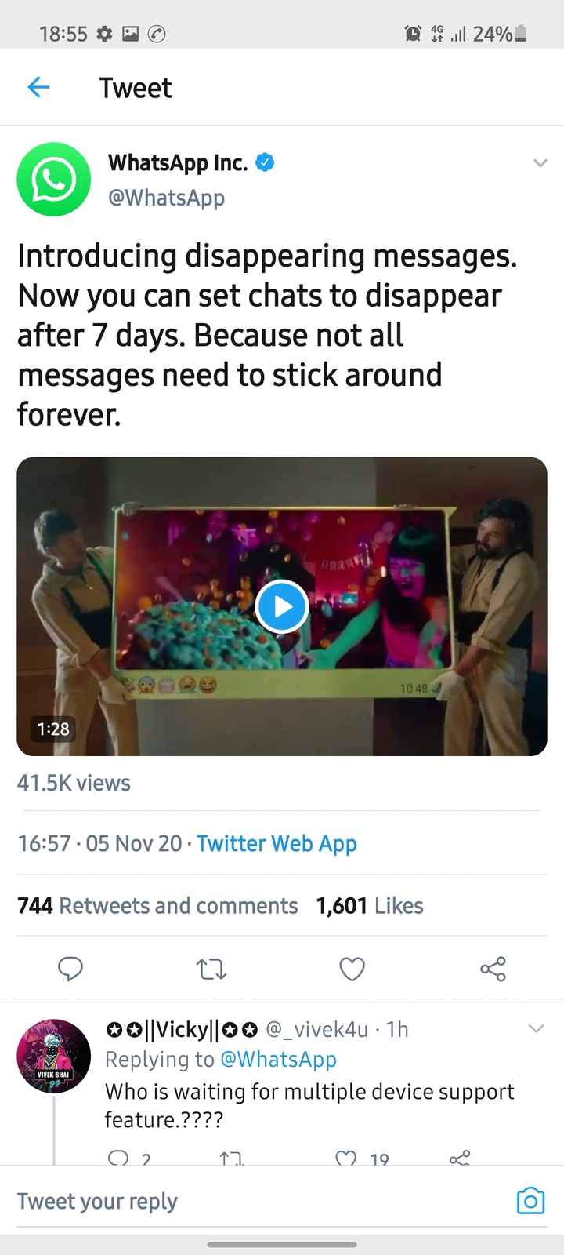
Task: Tap @WhatsApp mention in Vicky's reply
Action: [278, 1059]
